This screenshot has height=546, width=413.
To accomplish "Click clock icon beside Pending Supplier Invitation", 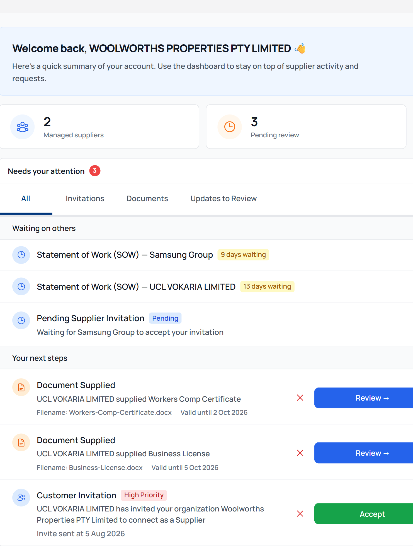I will (21, 320).
